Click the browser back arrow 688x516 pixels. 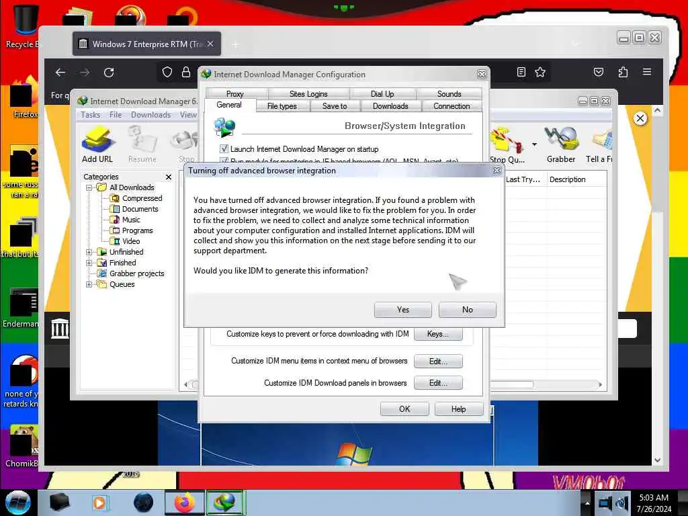click(x=60, y=73)
